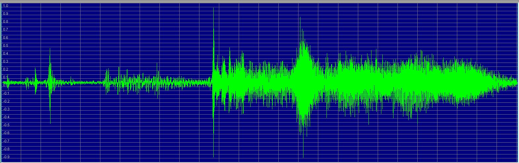The width and height of the screenshot is (519, 163).
Task: Click the 0.5 amplitude axis label
Action: 6,45
